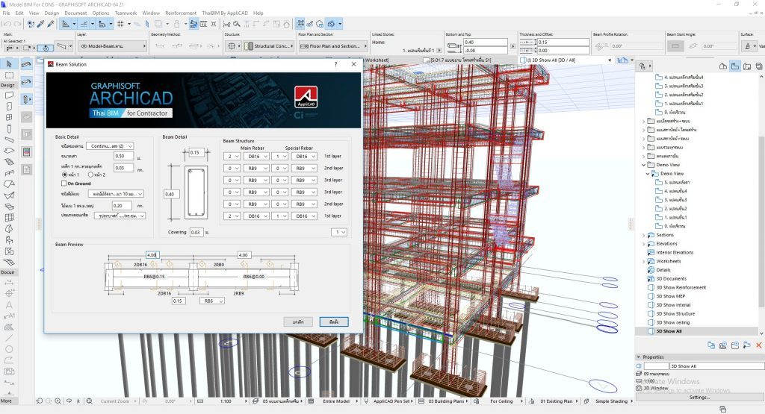Screen dimensions: 765x414
Task: Expand the Worksheets tree item
Action: pos(643,262)
